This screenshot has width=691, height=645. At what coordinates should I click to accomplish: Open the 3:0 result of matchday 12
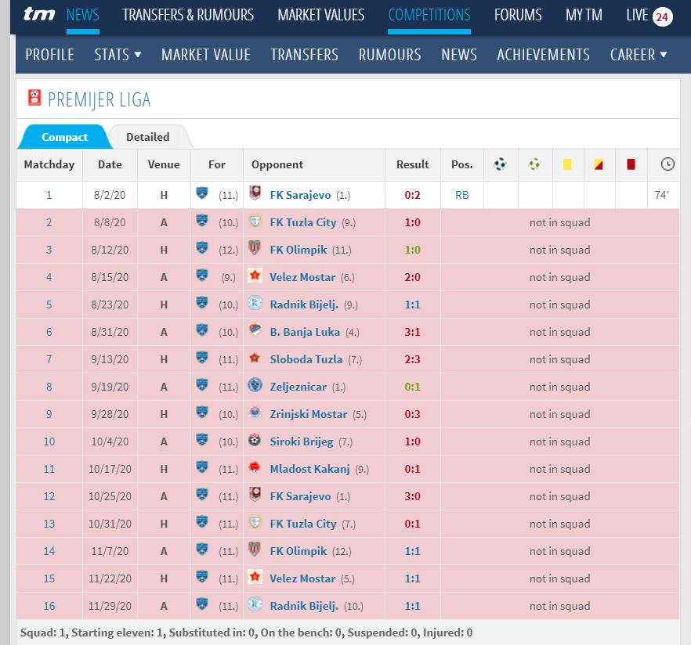[412, 496]
